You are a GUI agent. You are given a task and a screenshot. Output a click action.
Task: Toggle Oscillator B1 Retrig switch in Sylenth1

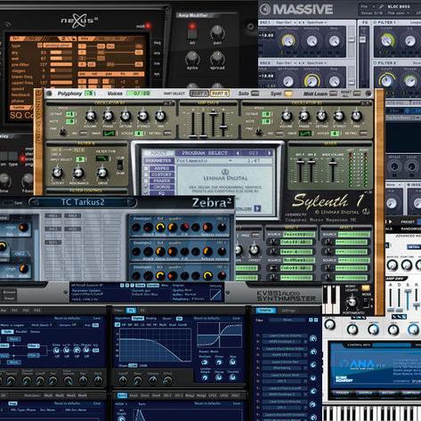363,134
